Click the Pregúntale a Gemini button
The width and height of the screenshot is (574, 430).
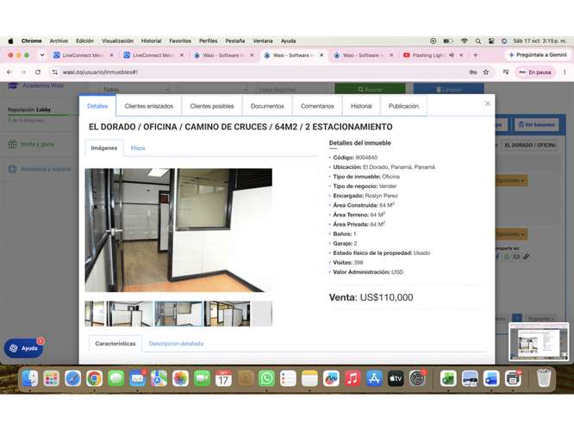tap(538, 55)
